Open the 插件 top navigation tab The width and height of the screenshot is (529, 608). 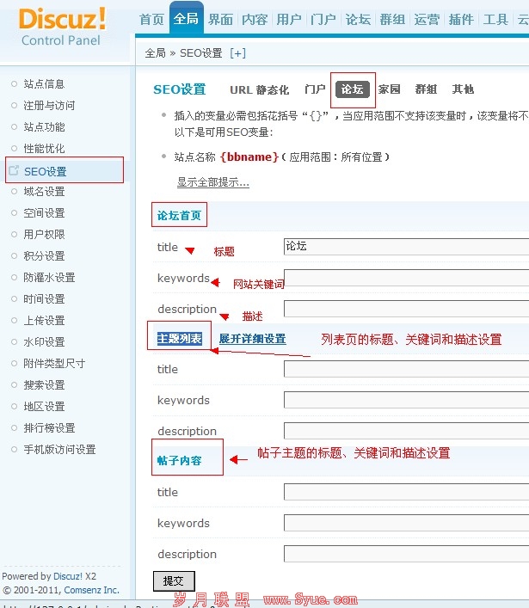pyautogui.click(x=461, y=20)
